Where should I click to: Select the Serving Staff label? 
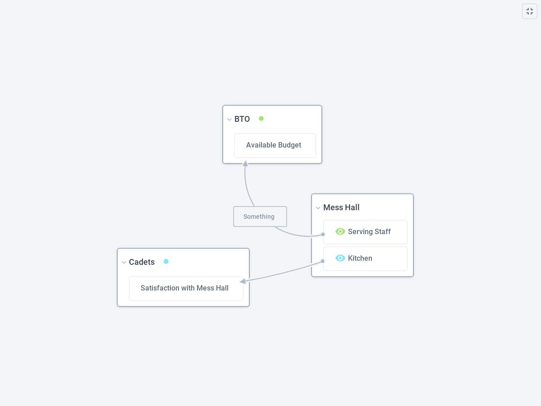click(369, 232)
